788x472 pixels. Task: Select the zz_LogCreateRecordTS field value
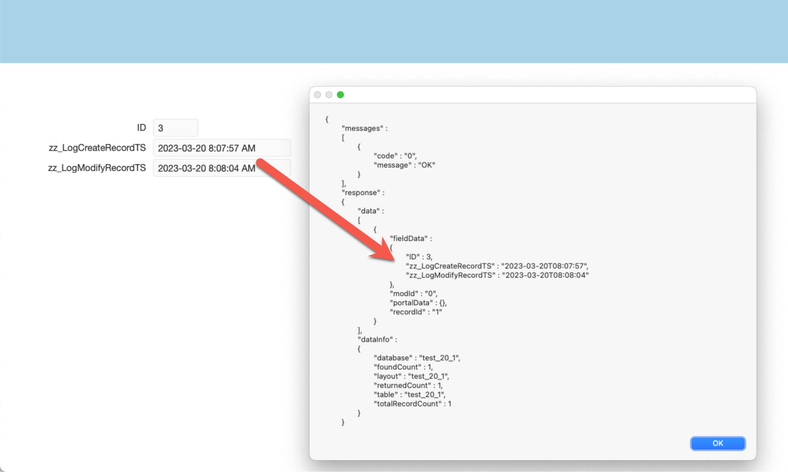coord(222,148)
